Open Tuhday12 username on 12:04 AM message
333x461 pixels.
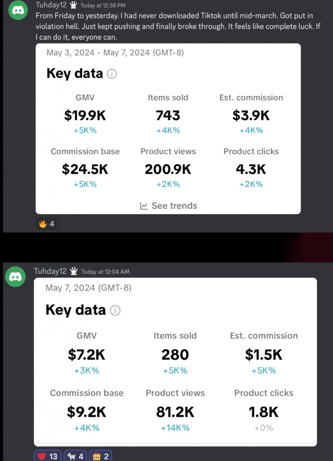50,271
